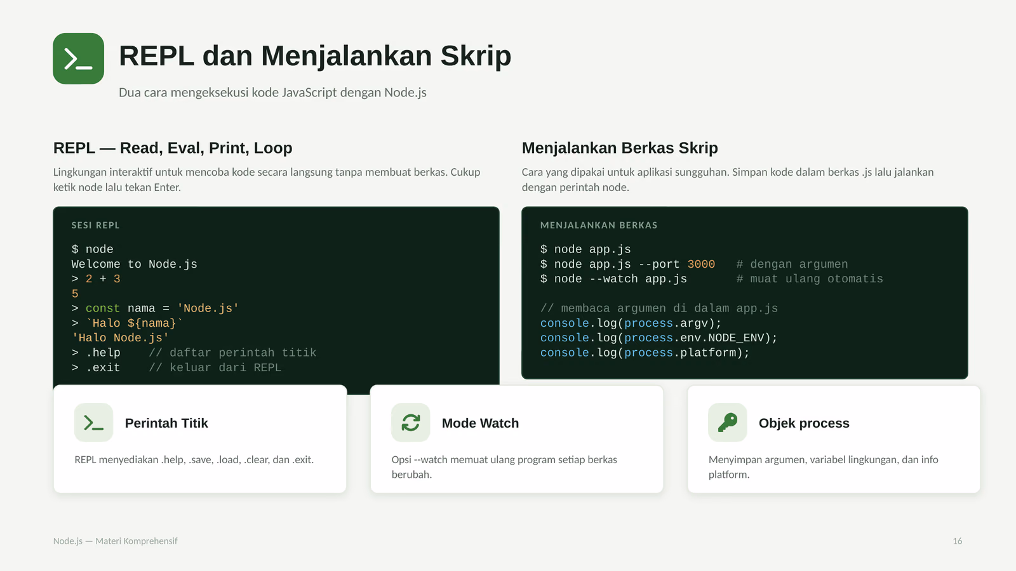Click the 'MENJALANKAN BERKAS' code block label

coord(599,225)
